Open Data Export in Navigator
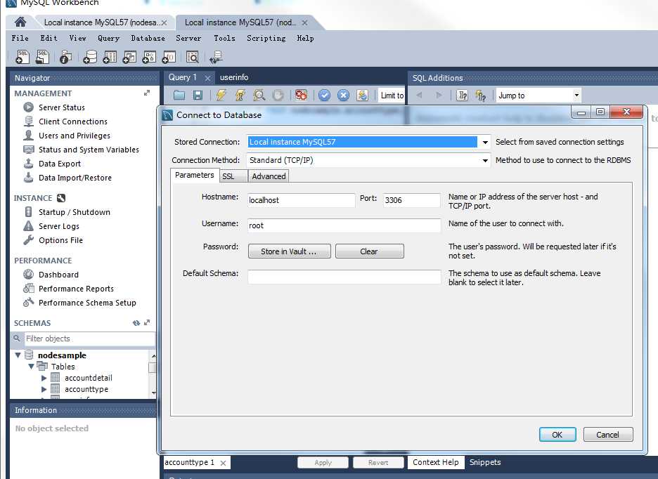The image size is (658, 479). click(60, 164)
